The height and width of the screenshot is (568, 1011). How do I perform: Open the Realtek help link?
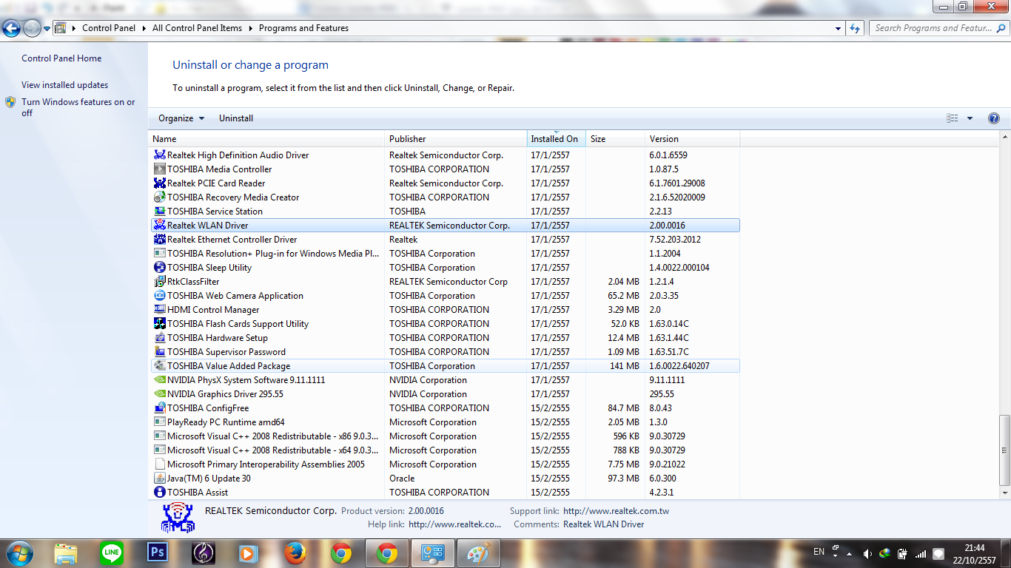pyautogui.click(x=454, y=524)
